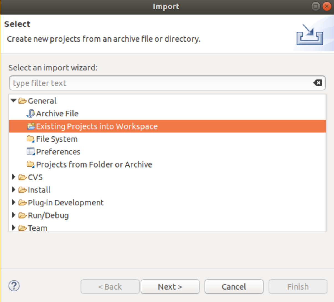Click the General folder icon
Image resolution: width=334 pixels, height=302 pixels.
point(22,101)
